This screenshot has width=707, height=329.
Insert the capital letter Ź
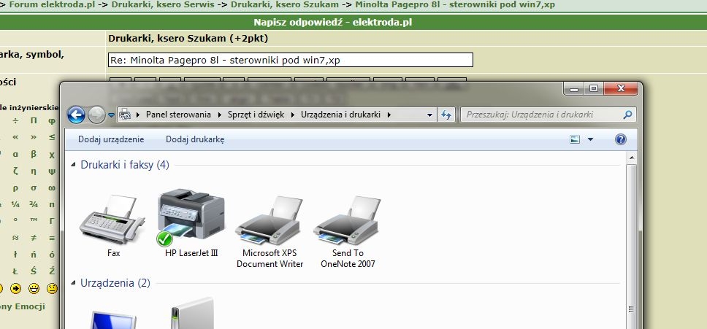coord(52,271)
